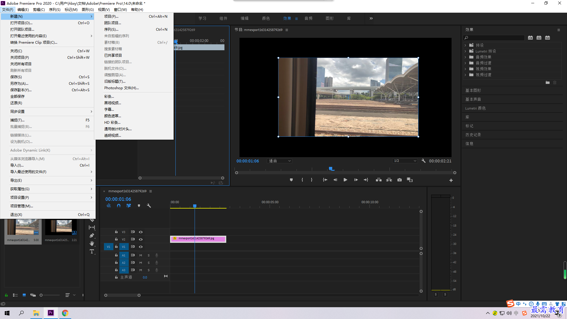Image resolution: width=567 pixels, height=319 pixels.
Task: Hide track V1 output eye
Action: (x=141, y=247)
